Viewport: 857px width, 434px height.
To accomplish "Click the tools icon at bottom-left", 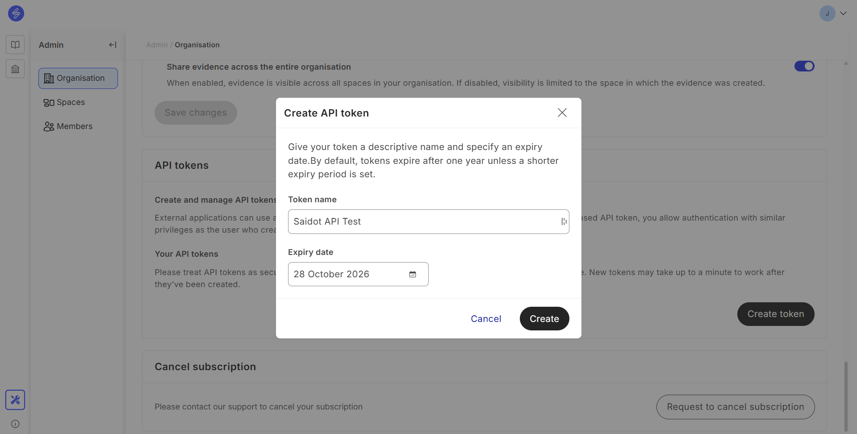I will [15, 400].
